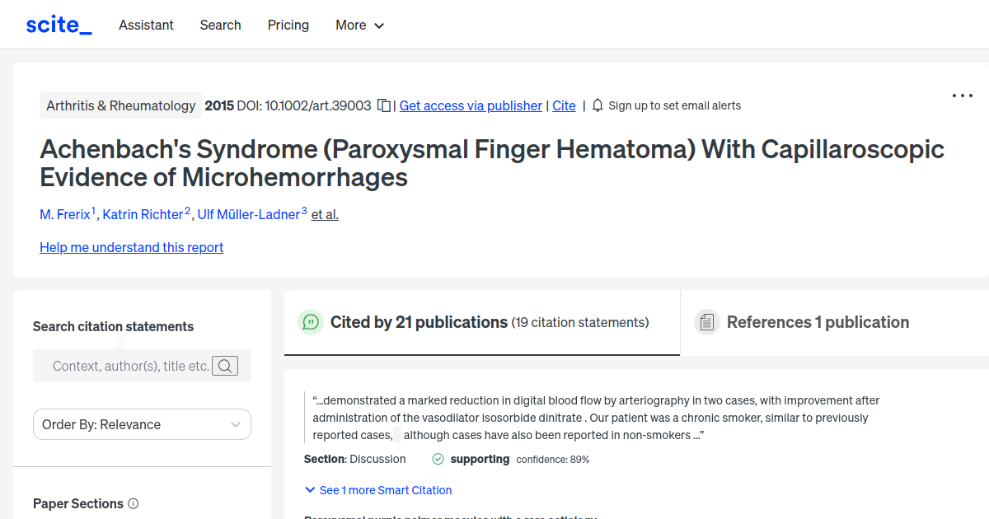Viewport: 989px width, 519px height.
Task: Click the green smart citation quote icon
Action: [x=311, y=322]
